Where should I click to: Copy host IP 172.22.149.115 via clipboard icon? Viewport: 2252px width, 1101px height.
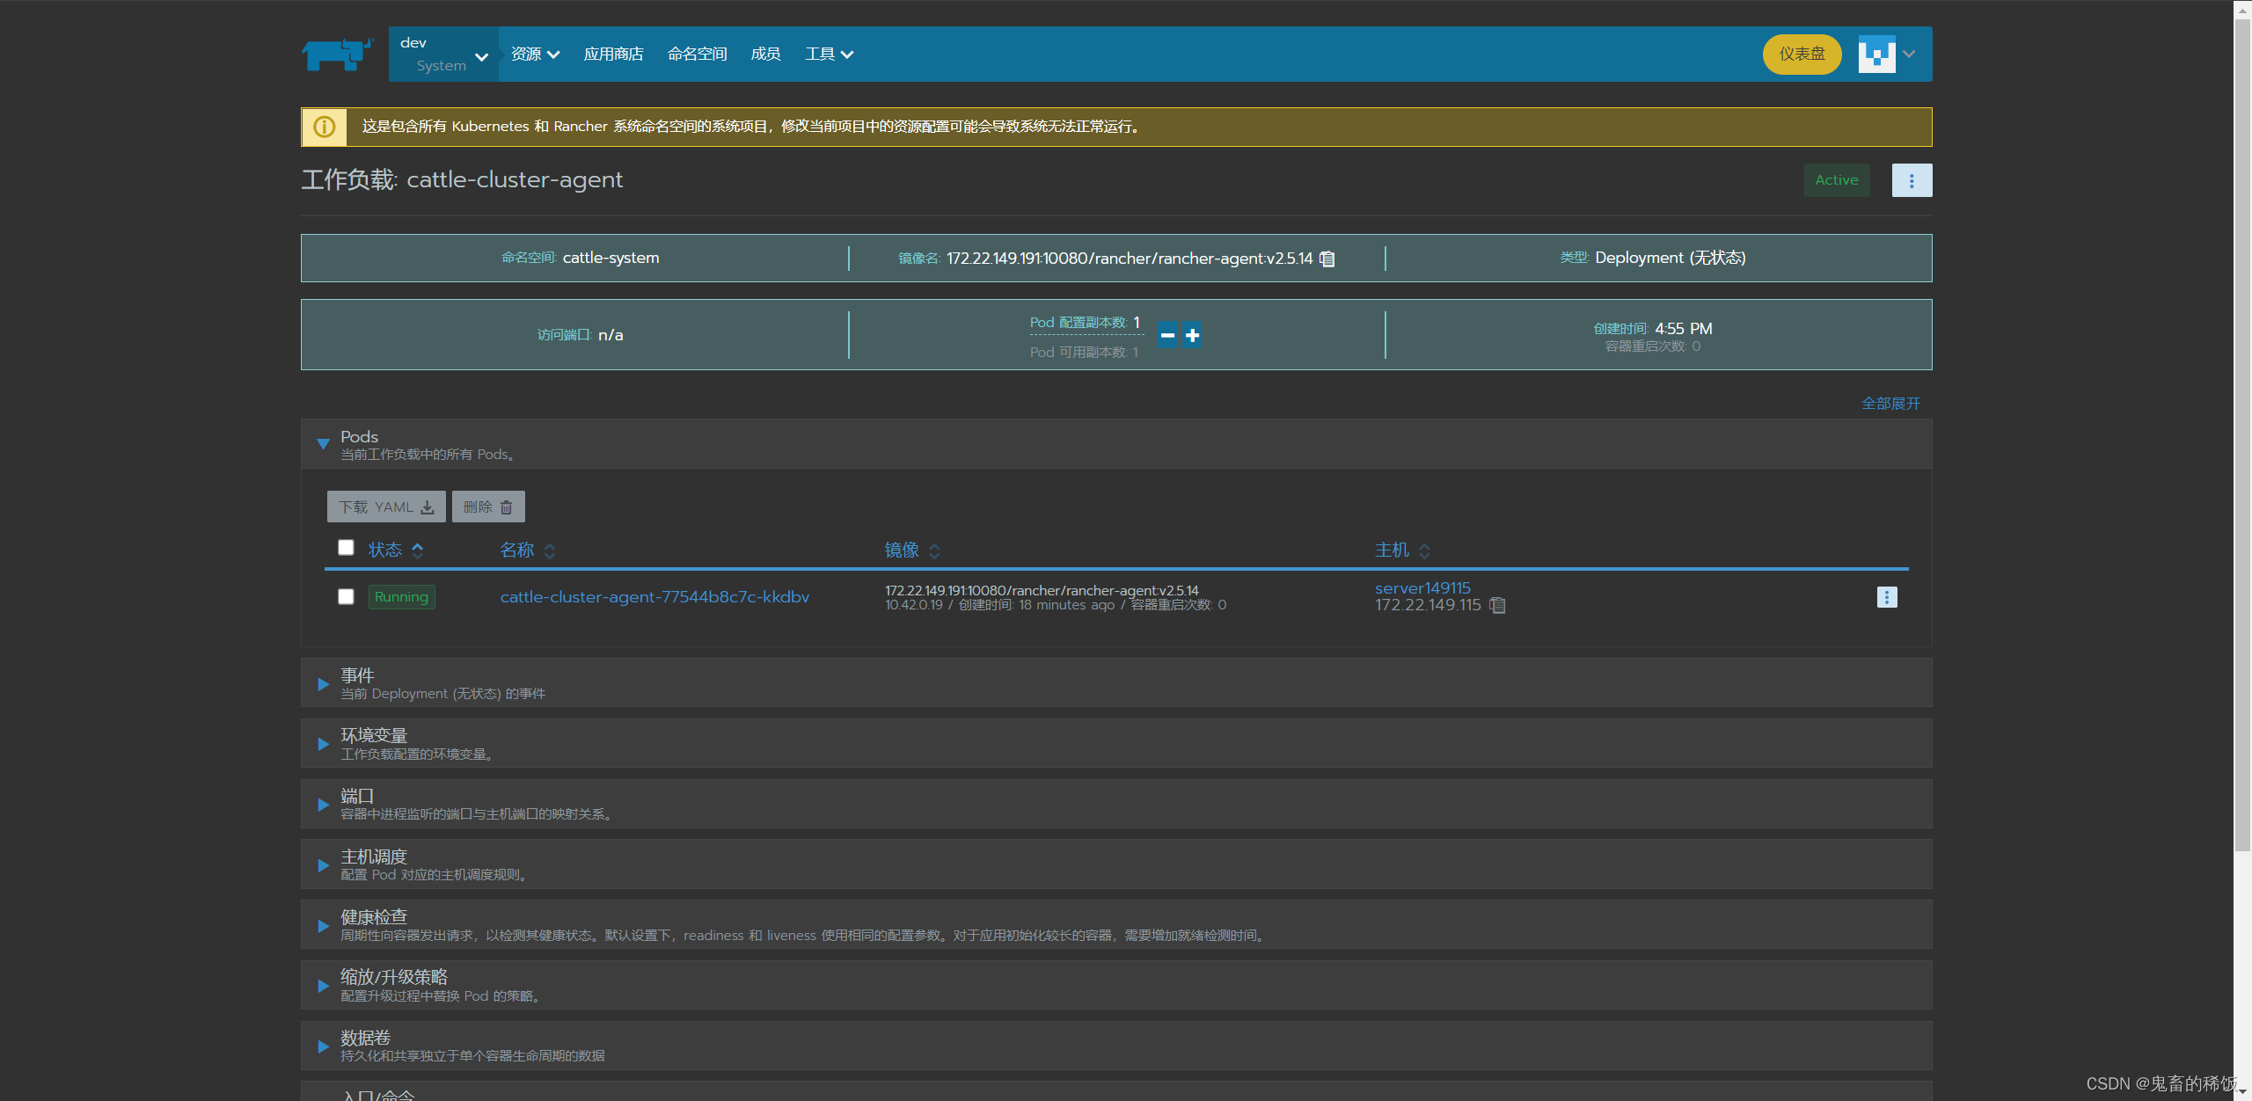coord(1497,605)
